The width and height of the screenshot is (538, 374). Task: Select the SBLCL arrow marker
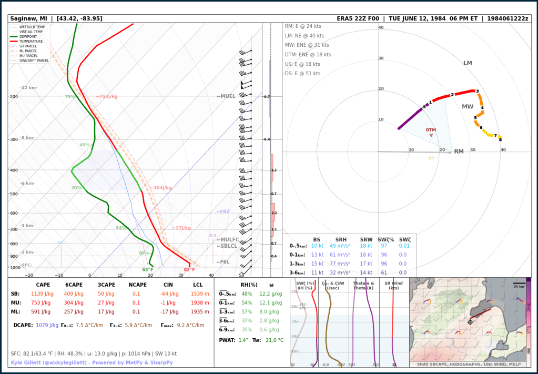pos(227,246)
